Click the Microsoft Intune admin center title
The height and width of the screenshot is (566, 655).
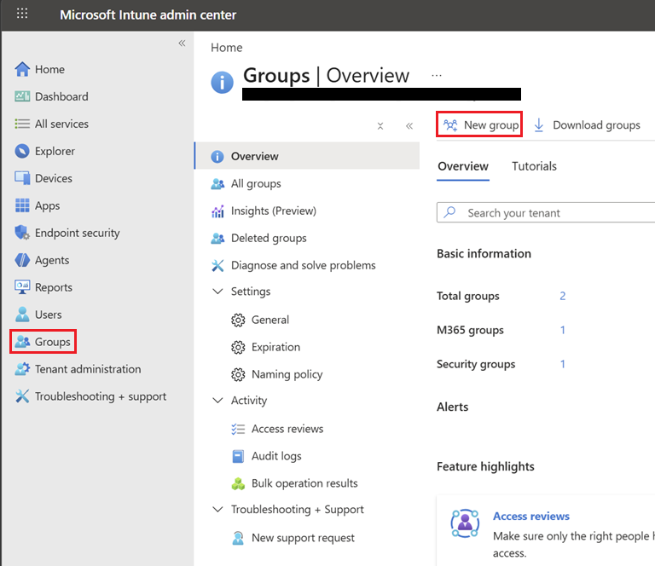point(148,14)
